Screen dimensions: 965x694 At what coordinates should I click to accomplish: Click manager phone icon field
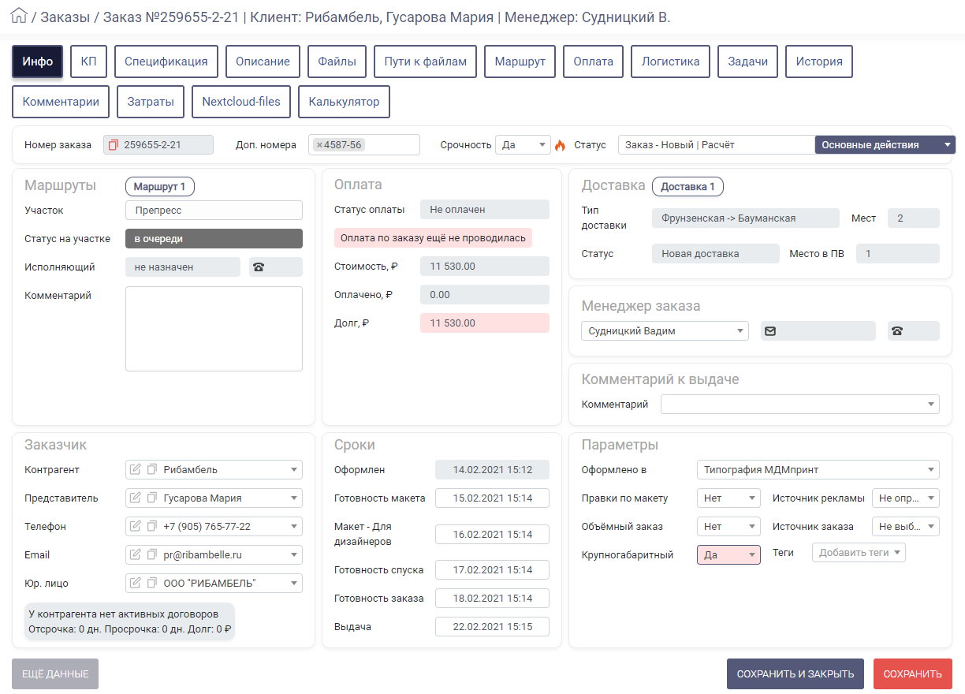(x=914, y=331)
